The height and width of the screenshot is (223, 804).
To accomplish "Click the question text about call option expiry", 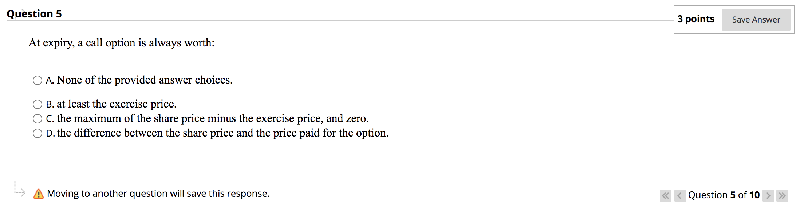I will 122,43.
